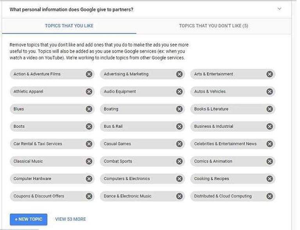Viewport: 300px width, 230px height.
Task: Remove the Action & Adventure Films topic
Action: [x=89, y=74]
